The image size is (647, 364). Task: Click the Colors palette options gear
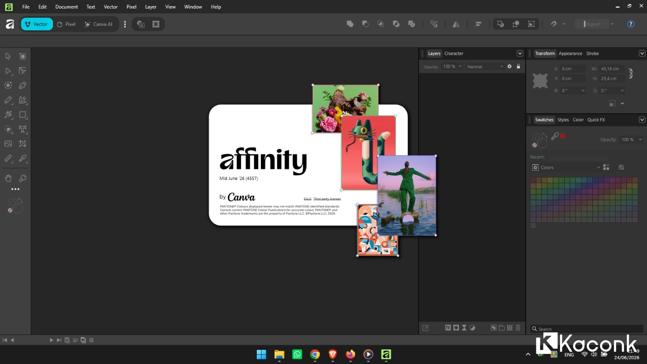point(535,167)
